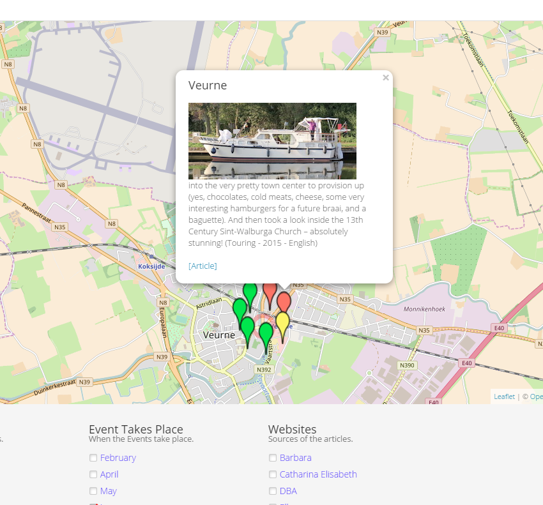Click the leftmost red map marker
The height and width of the screenshot is (505, 543).
(x=270, y=291)
